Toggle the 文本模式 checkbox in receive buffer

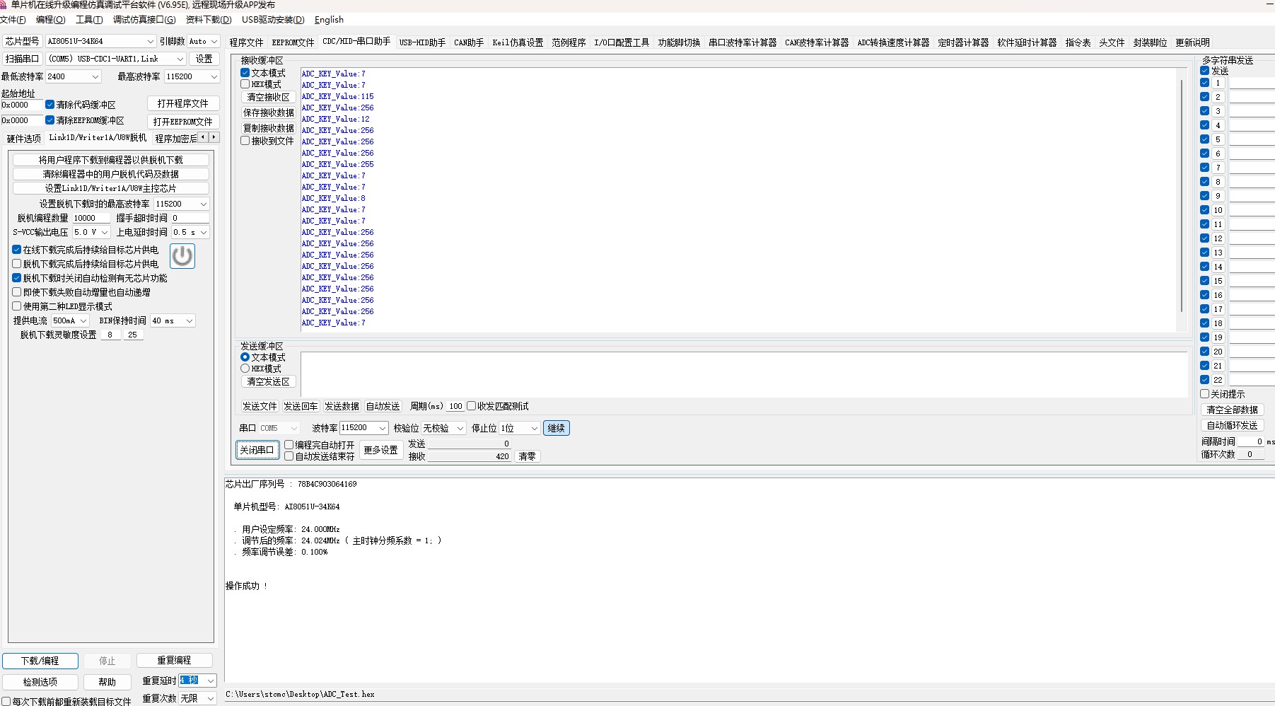click(x=245, y=73)
